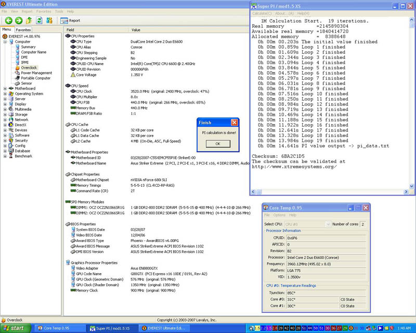Collapse the Computer tree node
This screenshot has height=333, width=416.
(5, 42)
